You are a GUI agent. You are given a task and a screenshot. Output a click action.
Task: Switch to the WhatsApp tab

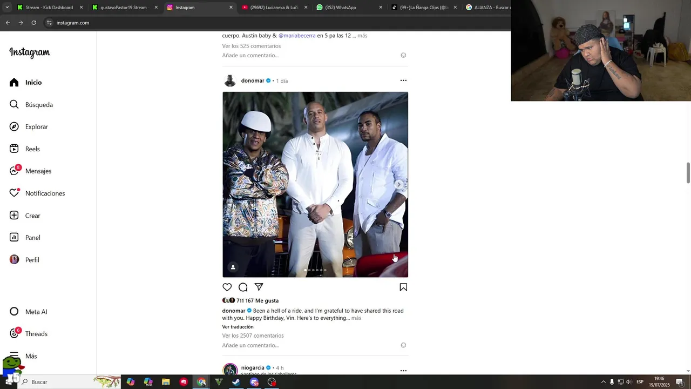click(x=349, y=8)
